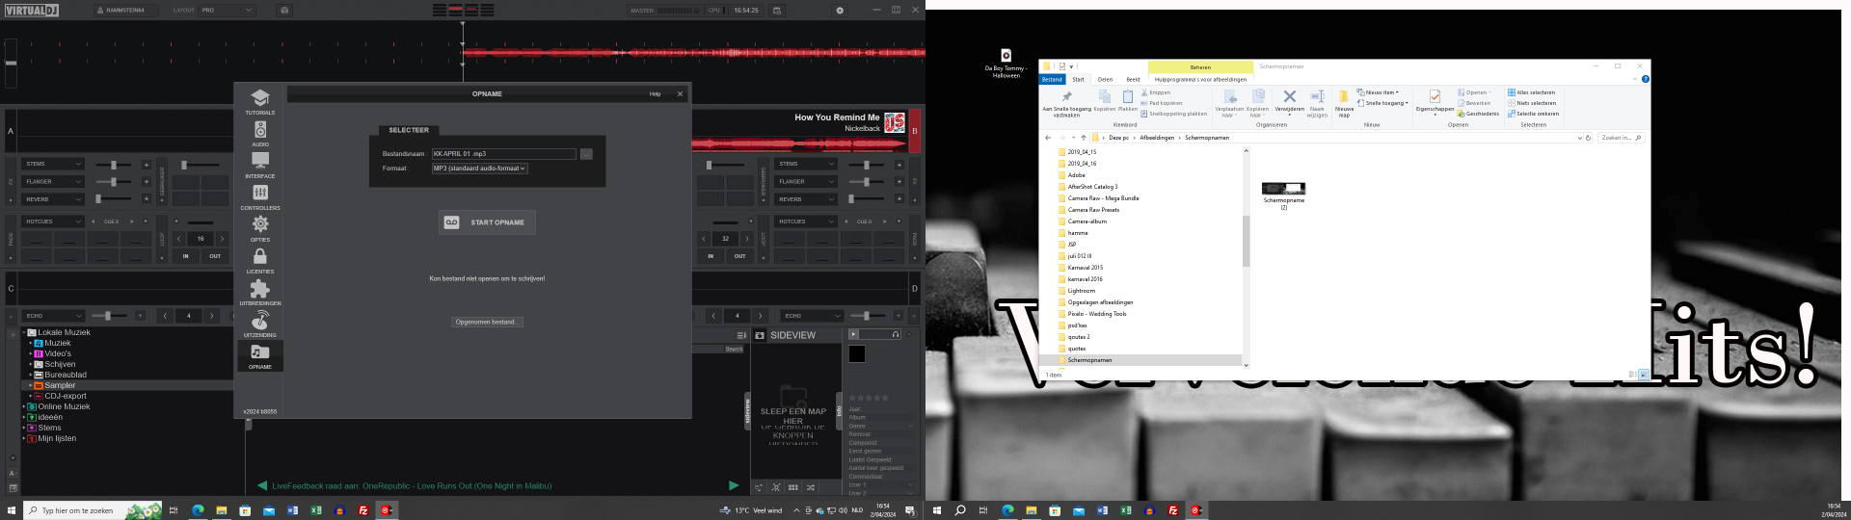Adjust deck C ECHO effect slider
The width and height of the screenshot is (1851, 520).
point(109,316)
